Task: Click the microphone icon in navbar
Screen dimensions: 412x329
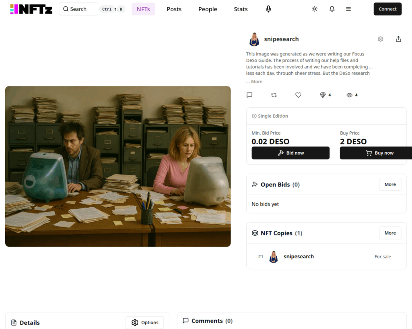Action: (x=268, y=9)
